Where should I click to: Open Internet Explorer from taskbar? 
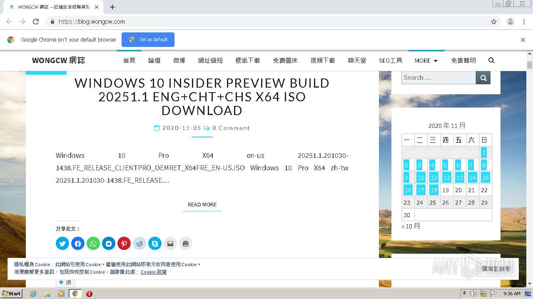33,294
